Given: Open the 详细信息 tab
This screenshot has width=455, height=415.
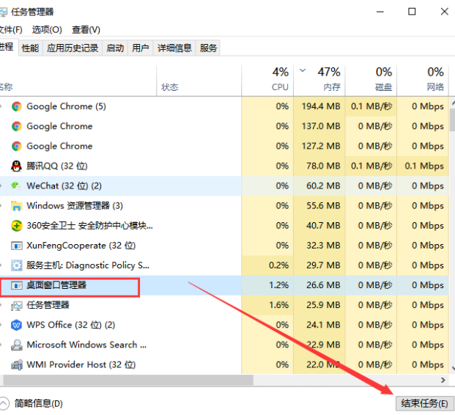Looking at the screenshot, I should click(x=174, y=48).
